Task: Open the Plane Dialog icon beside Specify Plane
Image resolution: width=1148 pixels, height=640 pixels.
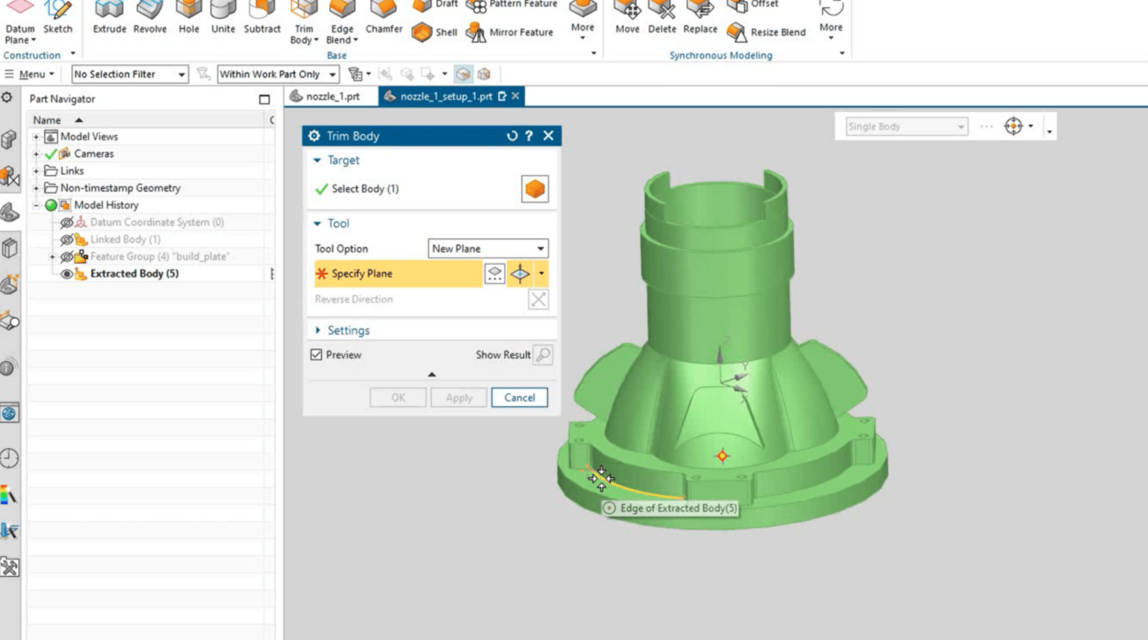Action: pyautogui.click(x=495, y=274)
